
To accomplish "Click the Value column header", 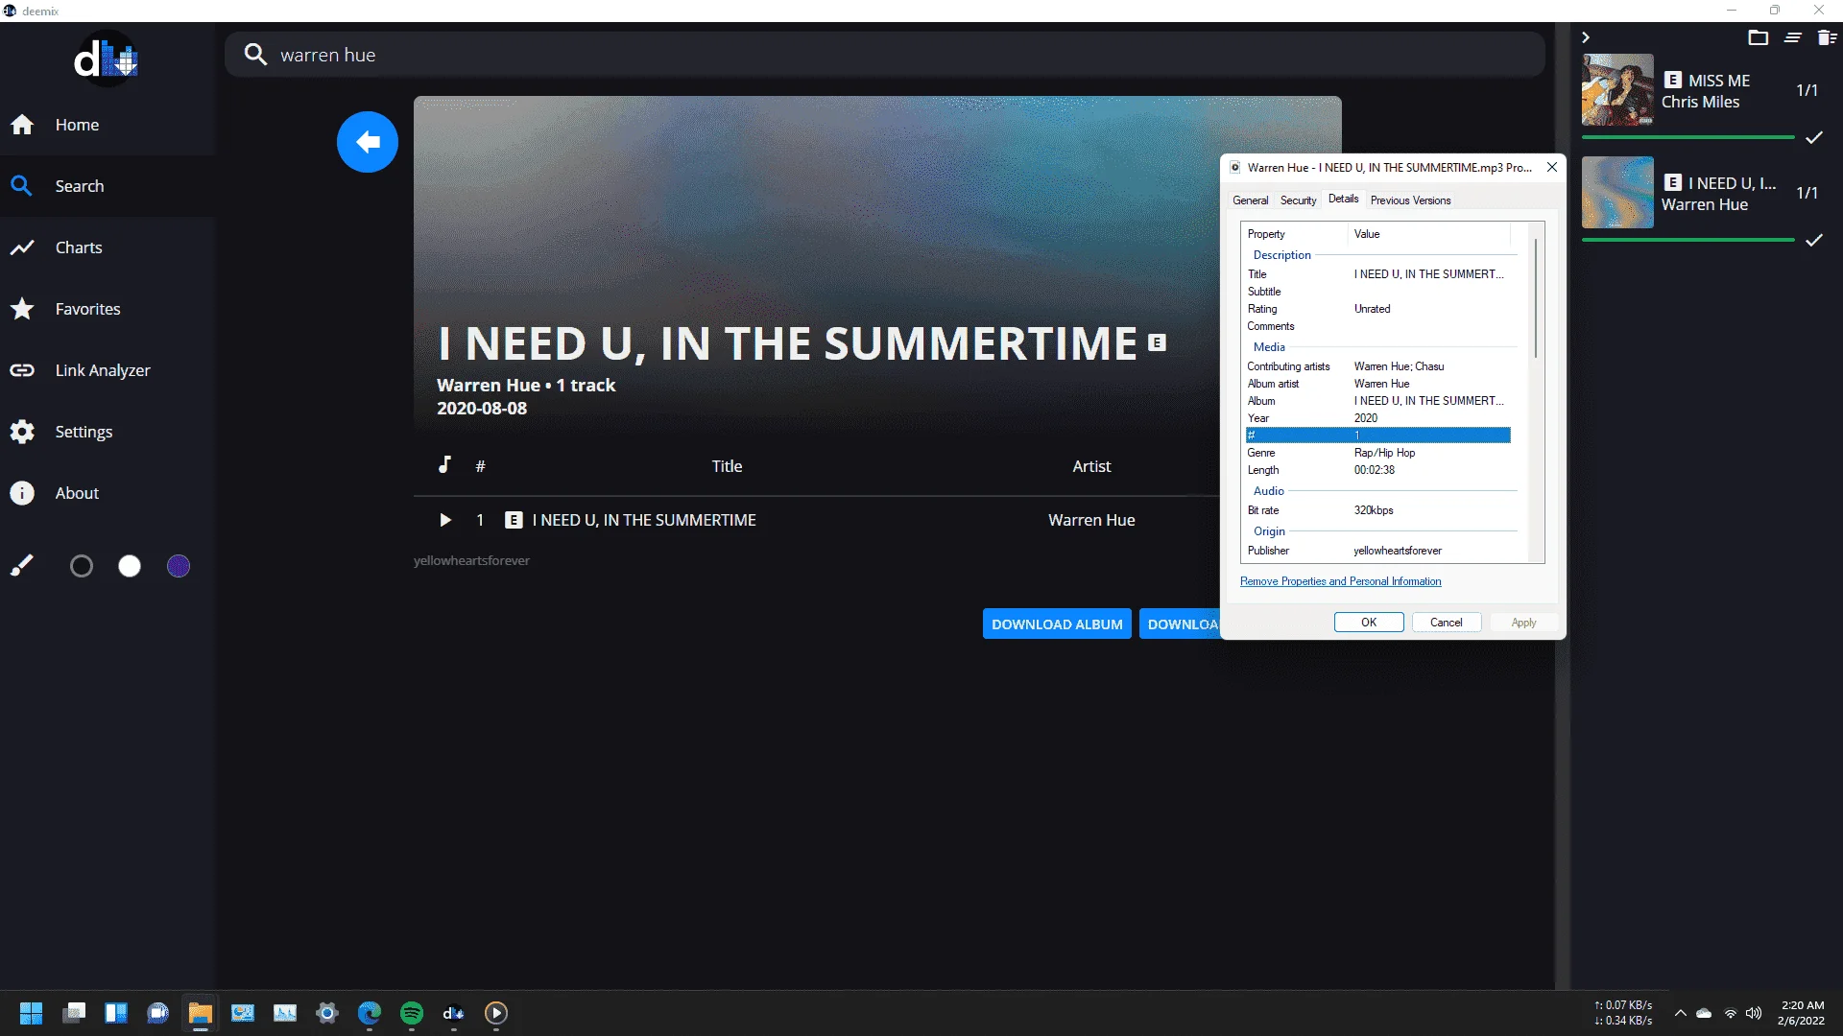I will [x=1429, y=234].
